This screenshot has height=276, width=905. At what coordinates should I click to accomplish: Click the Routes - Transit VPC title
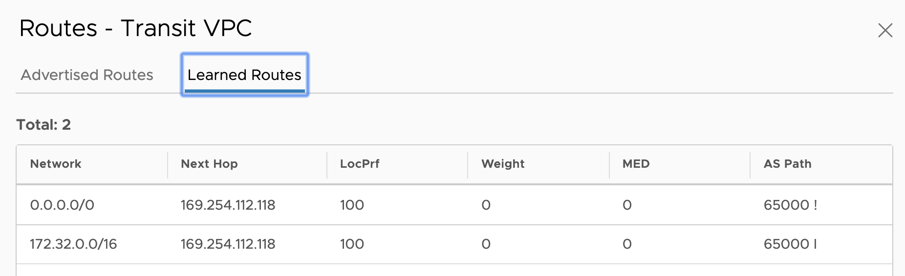click(135, 28)
